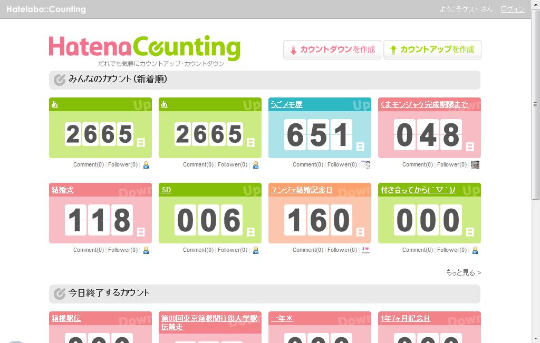Open the 結婚式 countdown title

coord(62,190)
